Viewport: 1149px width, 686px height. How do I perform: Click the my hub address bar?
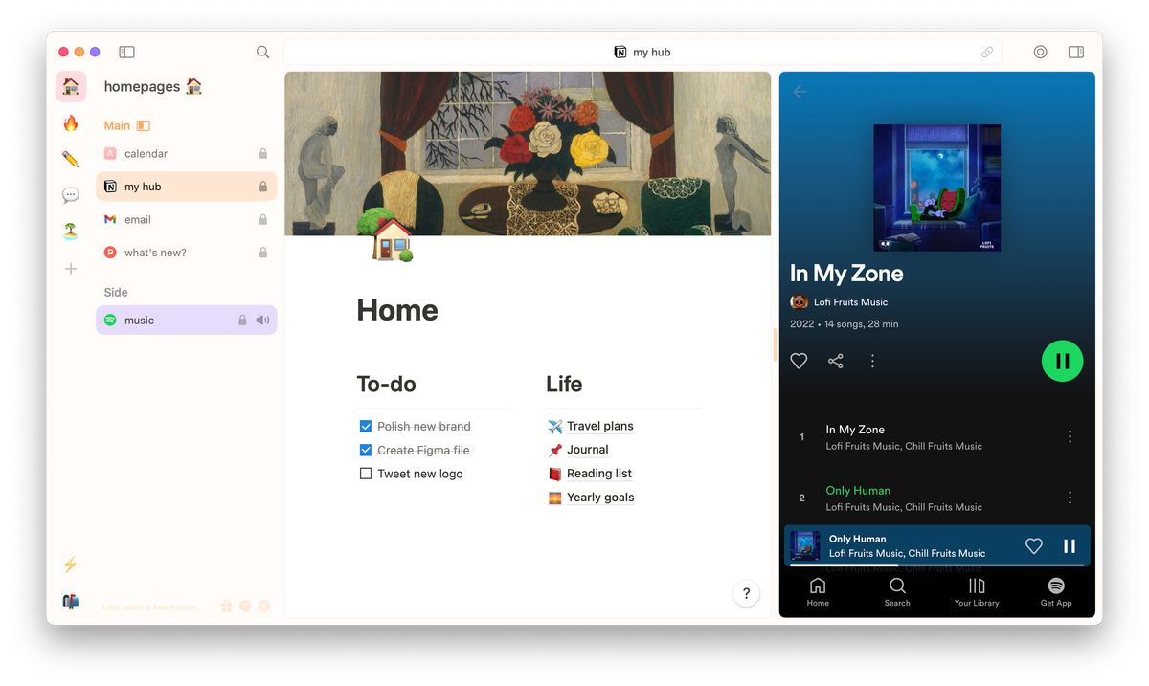[642, 53]
